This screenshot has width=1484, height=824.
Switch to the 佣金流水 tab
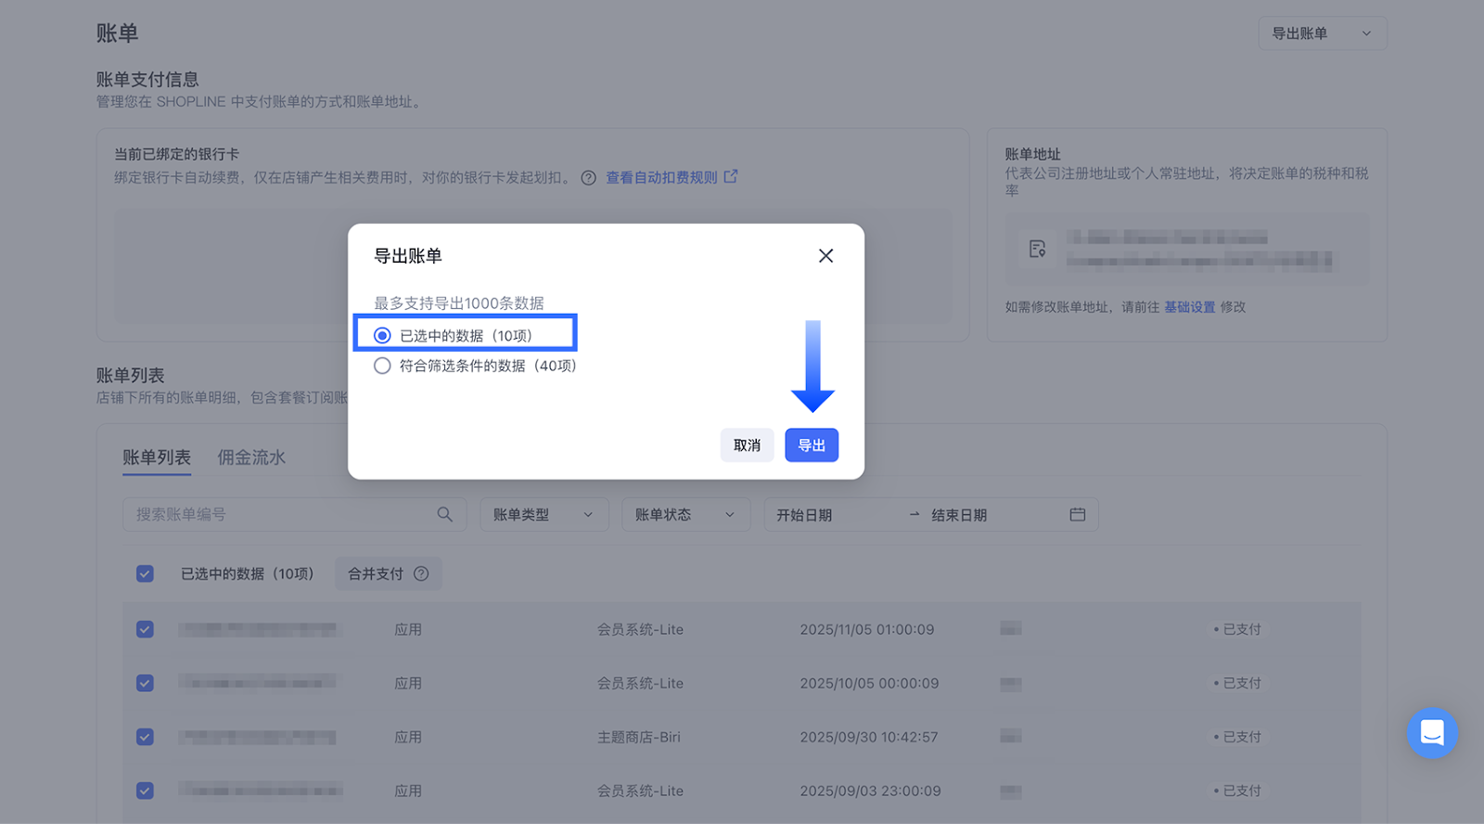coord(251,457)
